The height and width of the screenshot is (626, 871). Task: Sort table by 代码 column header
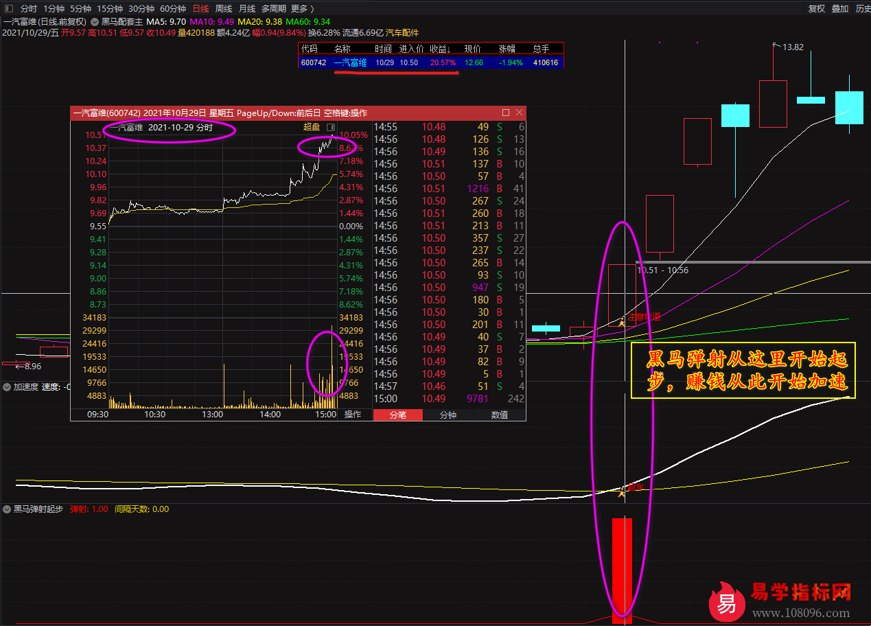[310, 49]
